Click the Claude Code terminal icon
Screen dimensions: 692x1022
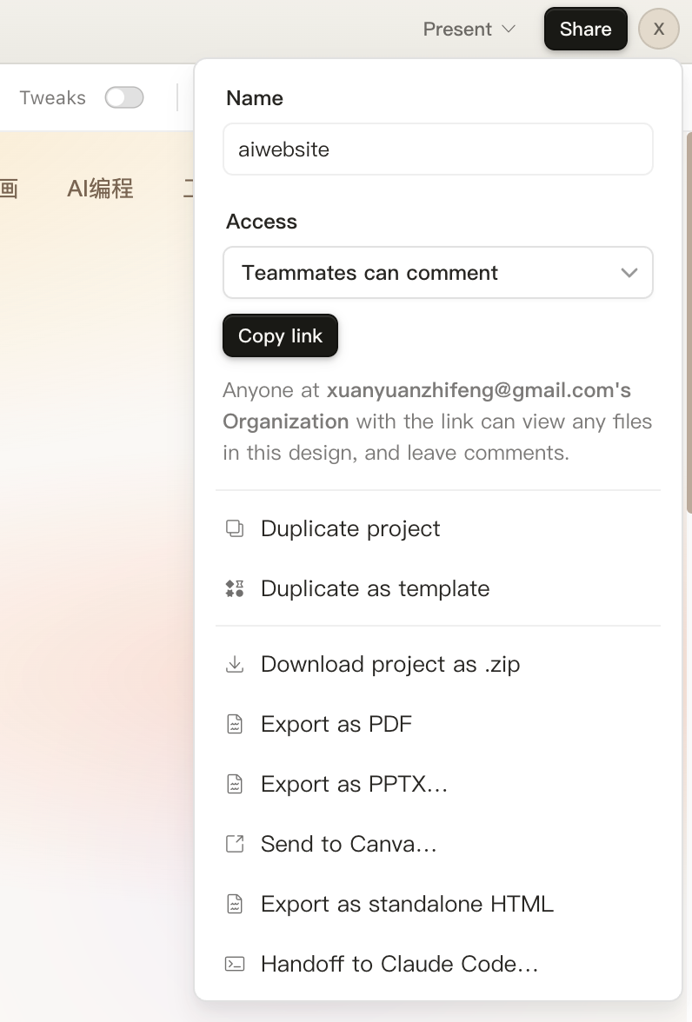(x=235, y=964)
